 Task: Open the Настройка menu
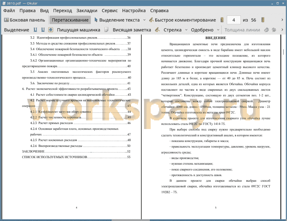[134, 11]
